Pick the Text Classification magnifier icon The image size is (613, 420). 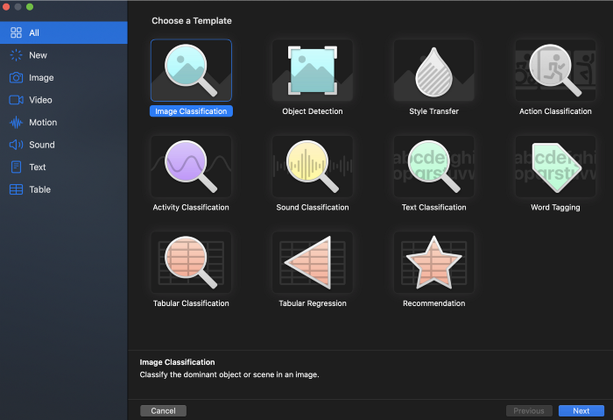point(433,167)
